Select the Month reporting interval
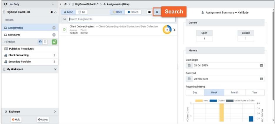 [234, 92]
